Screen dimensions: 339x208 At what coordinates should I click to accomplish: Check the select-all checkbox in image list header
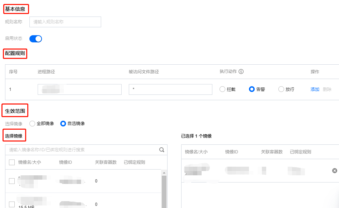pos(12,162)
